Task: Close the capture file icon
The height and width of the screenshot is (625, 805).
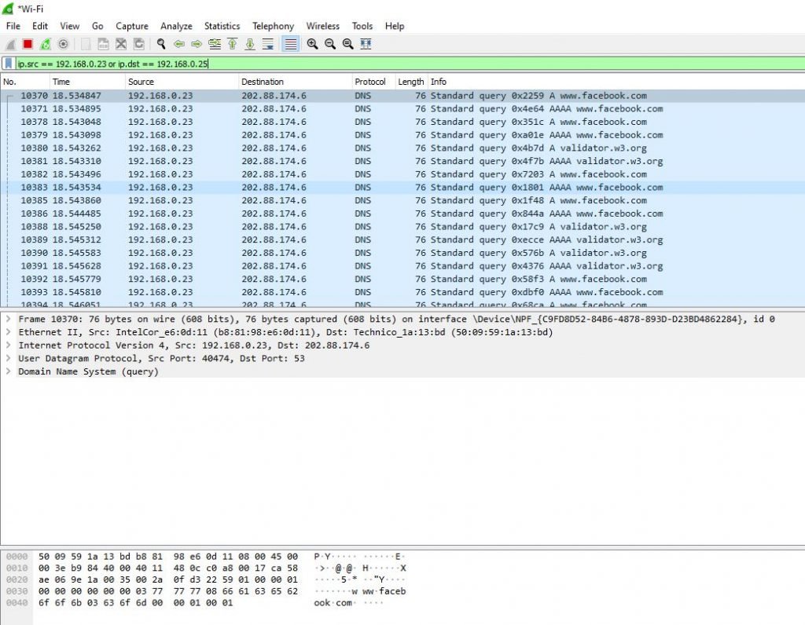Action: pyautogui.click(x=120, y=44)
